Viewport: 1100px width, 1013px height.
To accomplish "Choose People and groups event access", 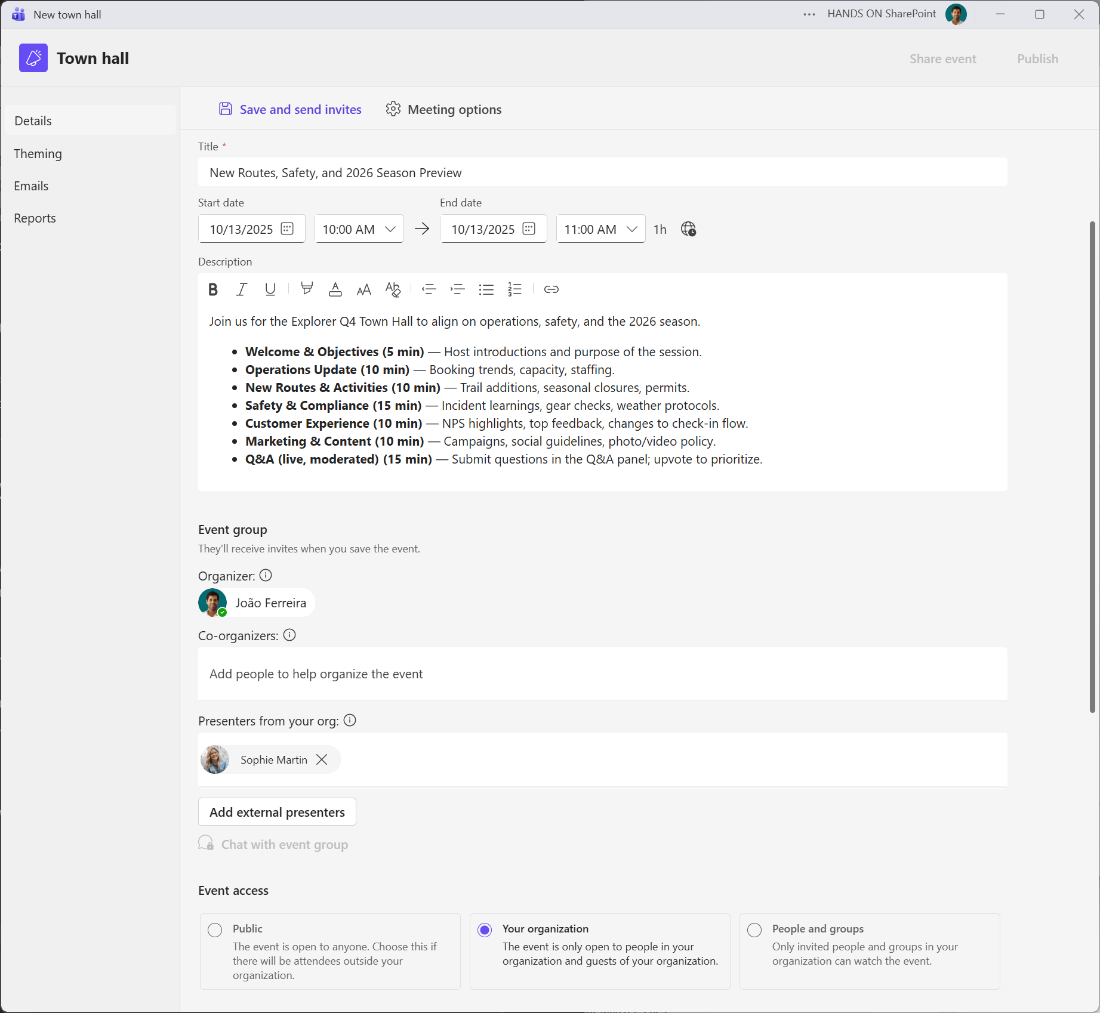I will pos(754,929).
